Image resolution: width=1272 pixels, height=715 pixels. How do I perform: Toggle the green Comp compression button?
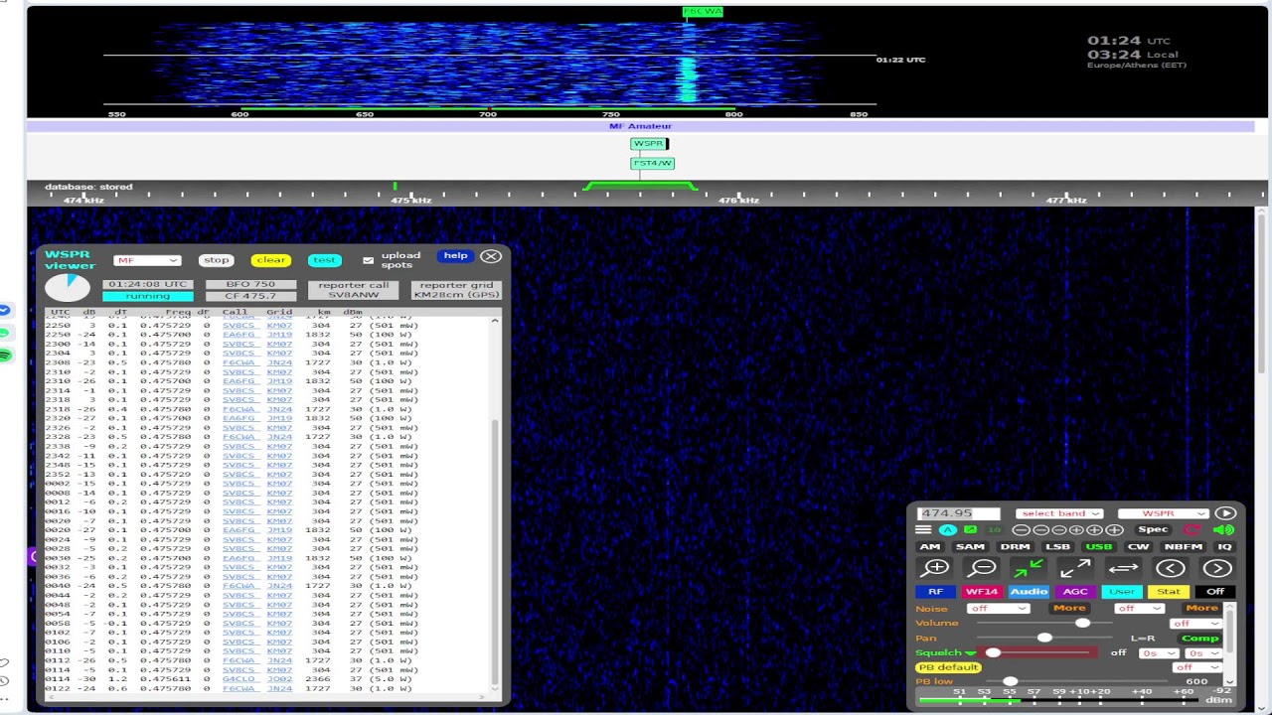pyautogui.click(x=1200, y=639)
